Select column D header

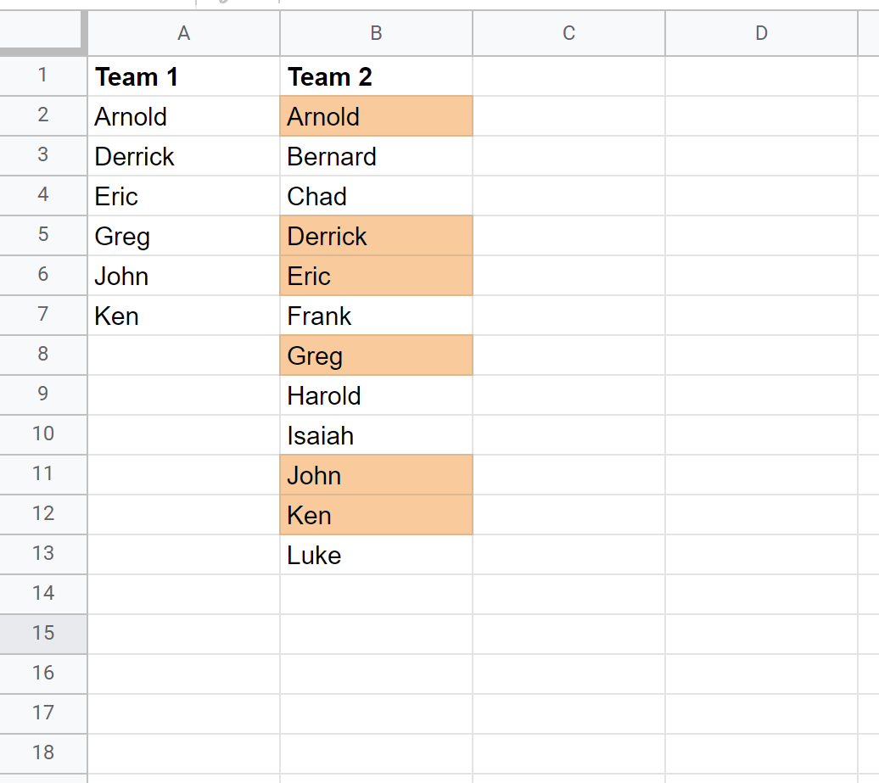(761, 33)
